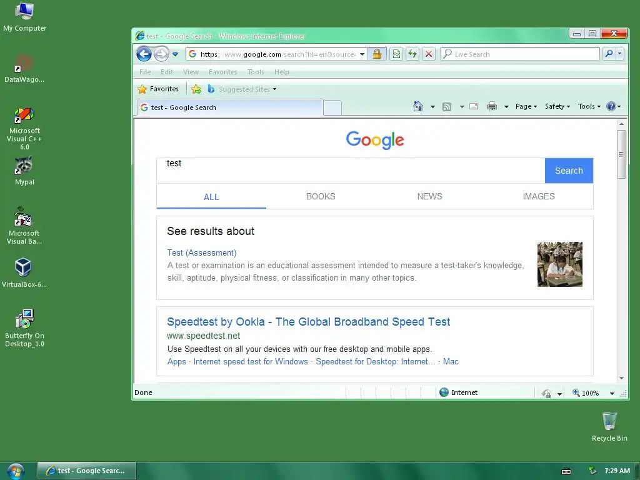Select My Computer desktop icon
Image resolution: width=640 pixels, height=480 pixels.
point(24,17)
